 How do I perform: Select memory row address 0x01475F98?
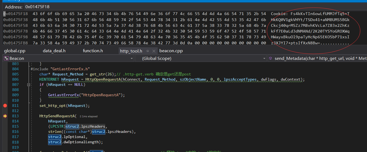[x=16, y=37]
